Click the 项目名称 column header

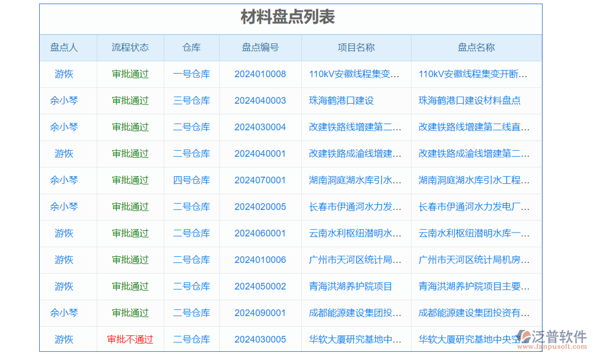click(x=356, y=47)
